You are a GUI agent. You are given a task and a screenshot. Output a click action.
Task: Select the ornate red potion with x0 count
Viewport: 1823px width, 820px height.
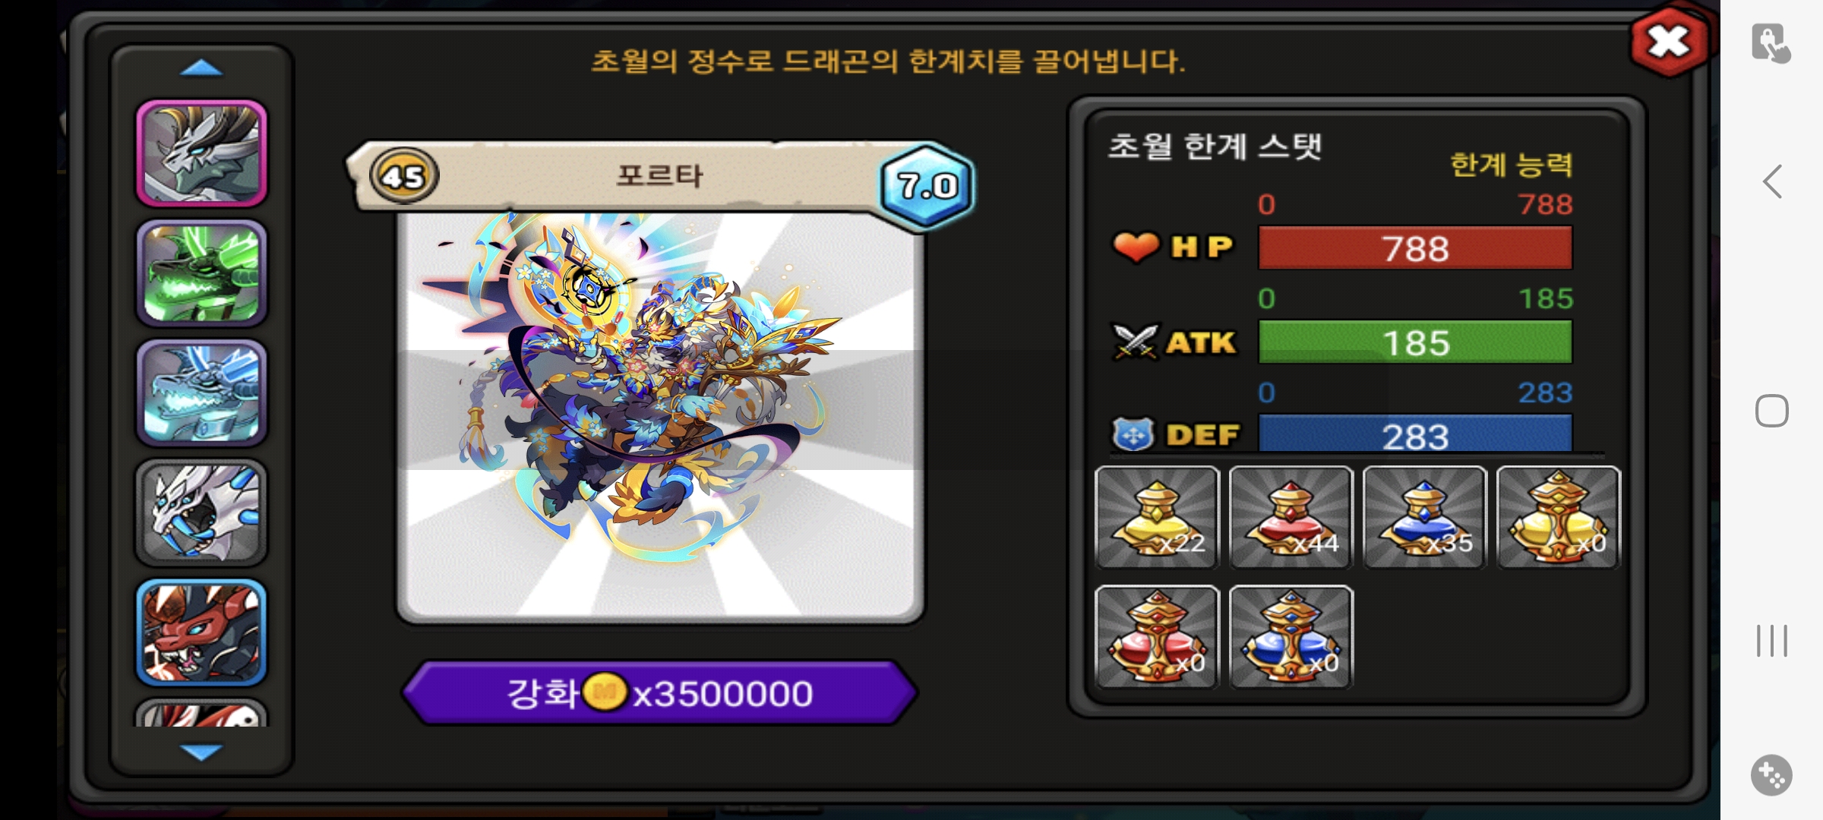click(1157, 637)
